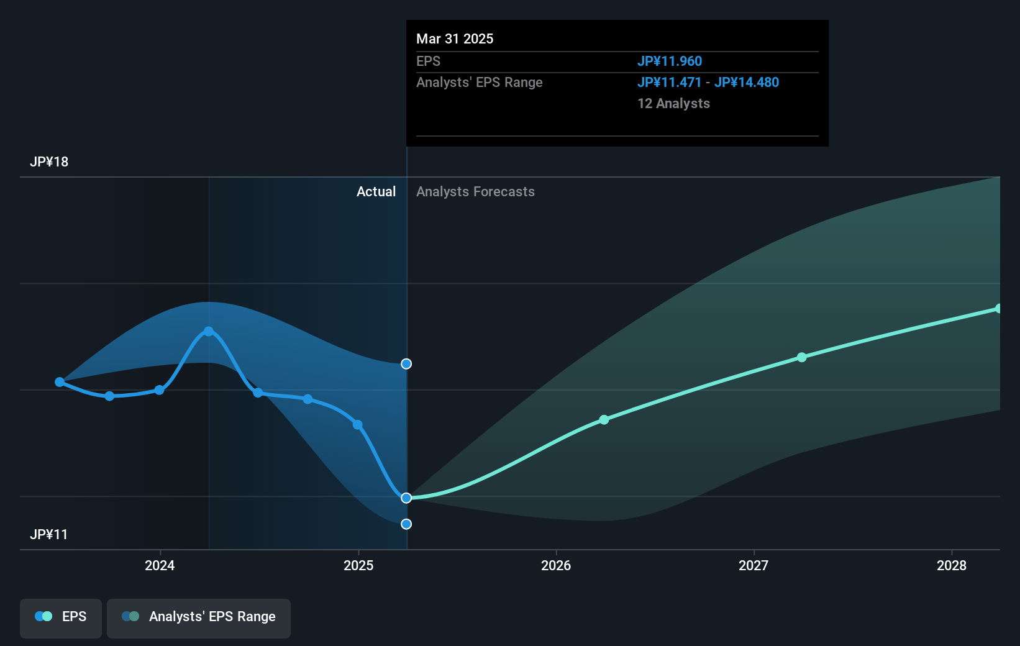Click the EPS data point just before 2025
Image resolution: width=1020 pixels, height=646 pixels.
[x=358, y=425]
